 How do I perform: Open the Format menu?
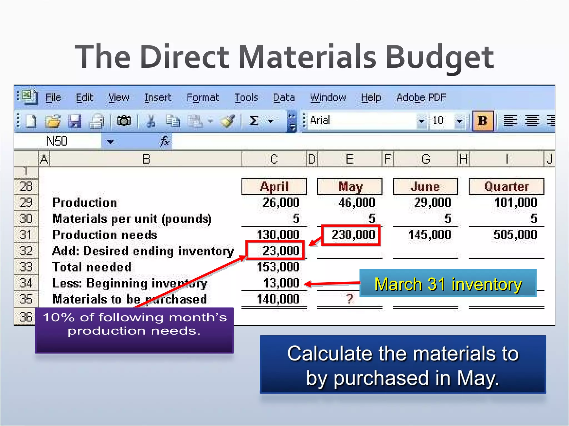203,98
